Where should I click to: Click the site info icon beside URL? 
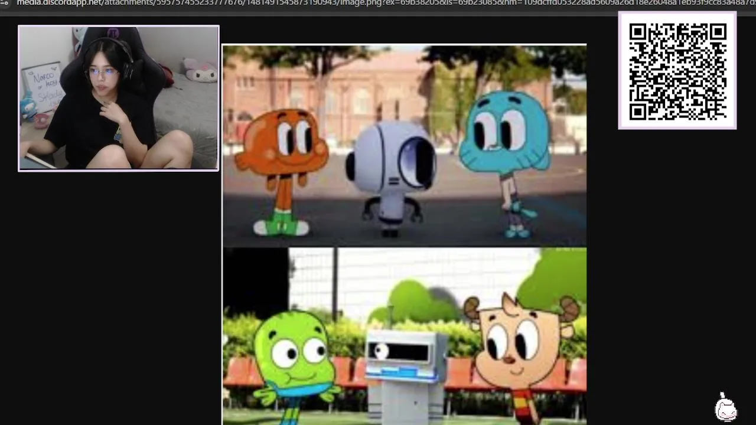tap(4, 3)
